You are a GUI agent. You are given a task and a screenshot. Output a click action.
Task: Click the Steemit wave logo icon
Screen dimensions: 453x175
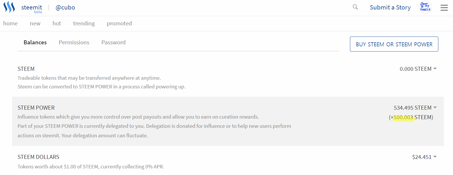coord(9,7)
